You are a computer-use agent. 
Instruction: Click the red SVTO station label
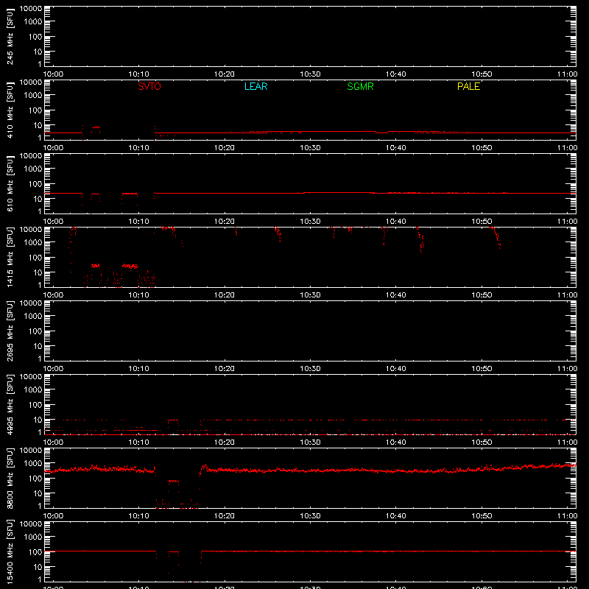149,86
